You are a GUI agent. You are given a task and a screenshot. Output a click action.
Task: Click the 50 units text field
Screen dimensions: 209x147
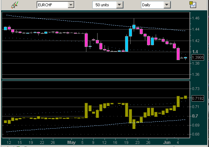click(x=104, y=5)
